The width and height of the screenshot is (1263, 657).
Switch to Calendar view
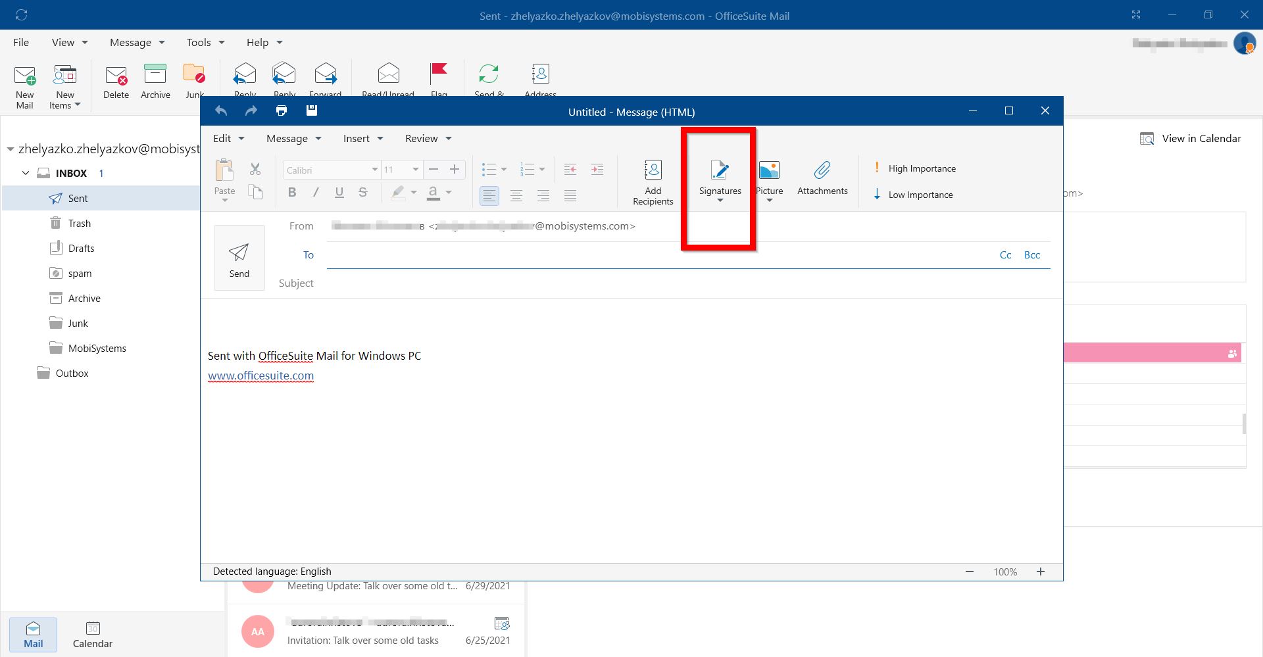coord(93,635)
